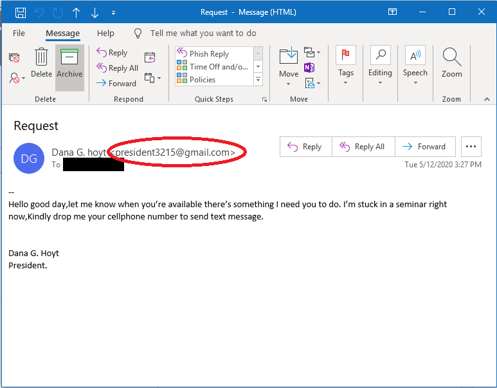Collapse the ribbon
497x388 pixels.
click(487, 99)
